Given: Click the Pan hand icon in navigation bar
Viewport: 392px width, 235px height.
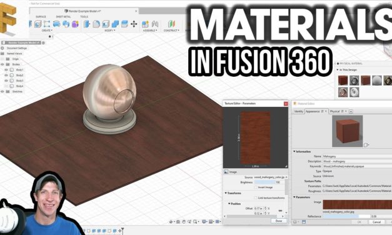Looking at the screenshot, I should (x=184, y=221).
